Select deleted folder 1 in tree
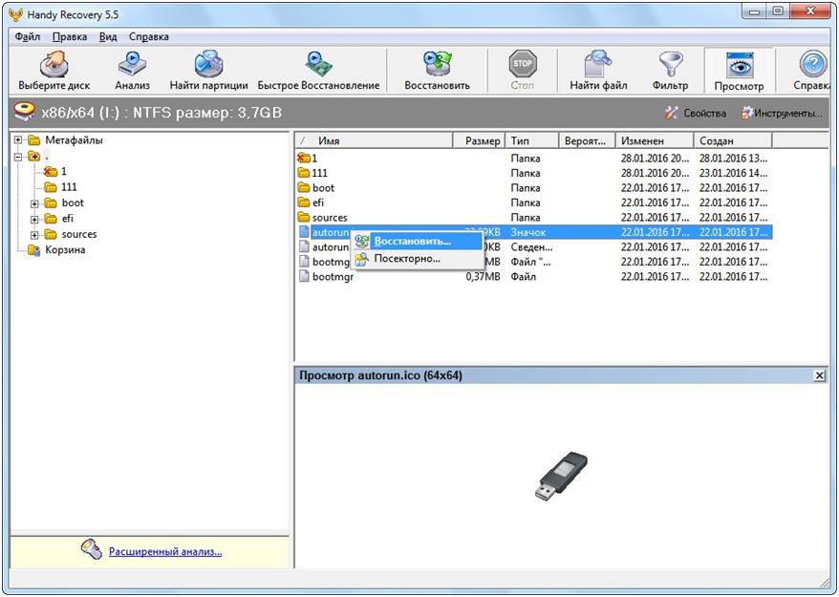The width and height of the screenshot is (839, 597). 64,171
